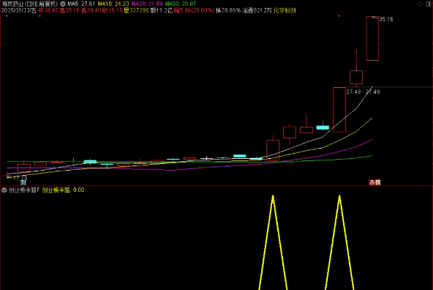Image resolution: width=433 pixels, height=290 pixels.
Task: Open the 化学制剂 sector link
Action: [x=285, y=10]
